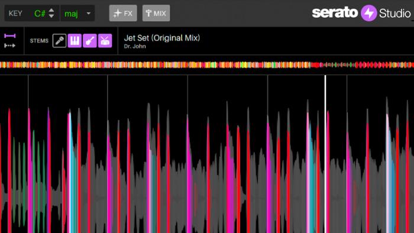Screen dimensions: 414x233
Task: Click the white playhead line in waveform
Action: (x=325, y=154)
